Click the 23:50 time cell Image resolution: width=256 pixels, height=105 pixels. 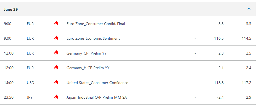click(9, 98)
